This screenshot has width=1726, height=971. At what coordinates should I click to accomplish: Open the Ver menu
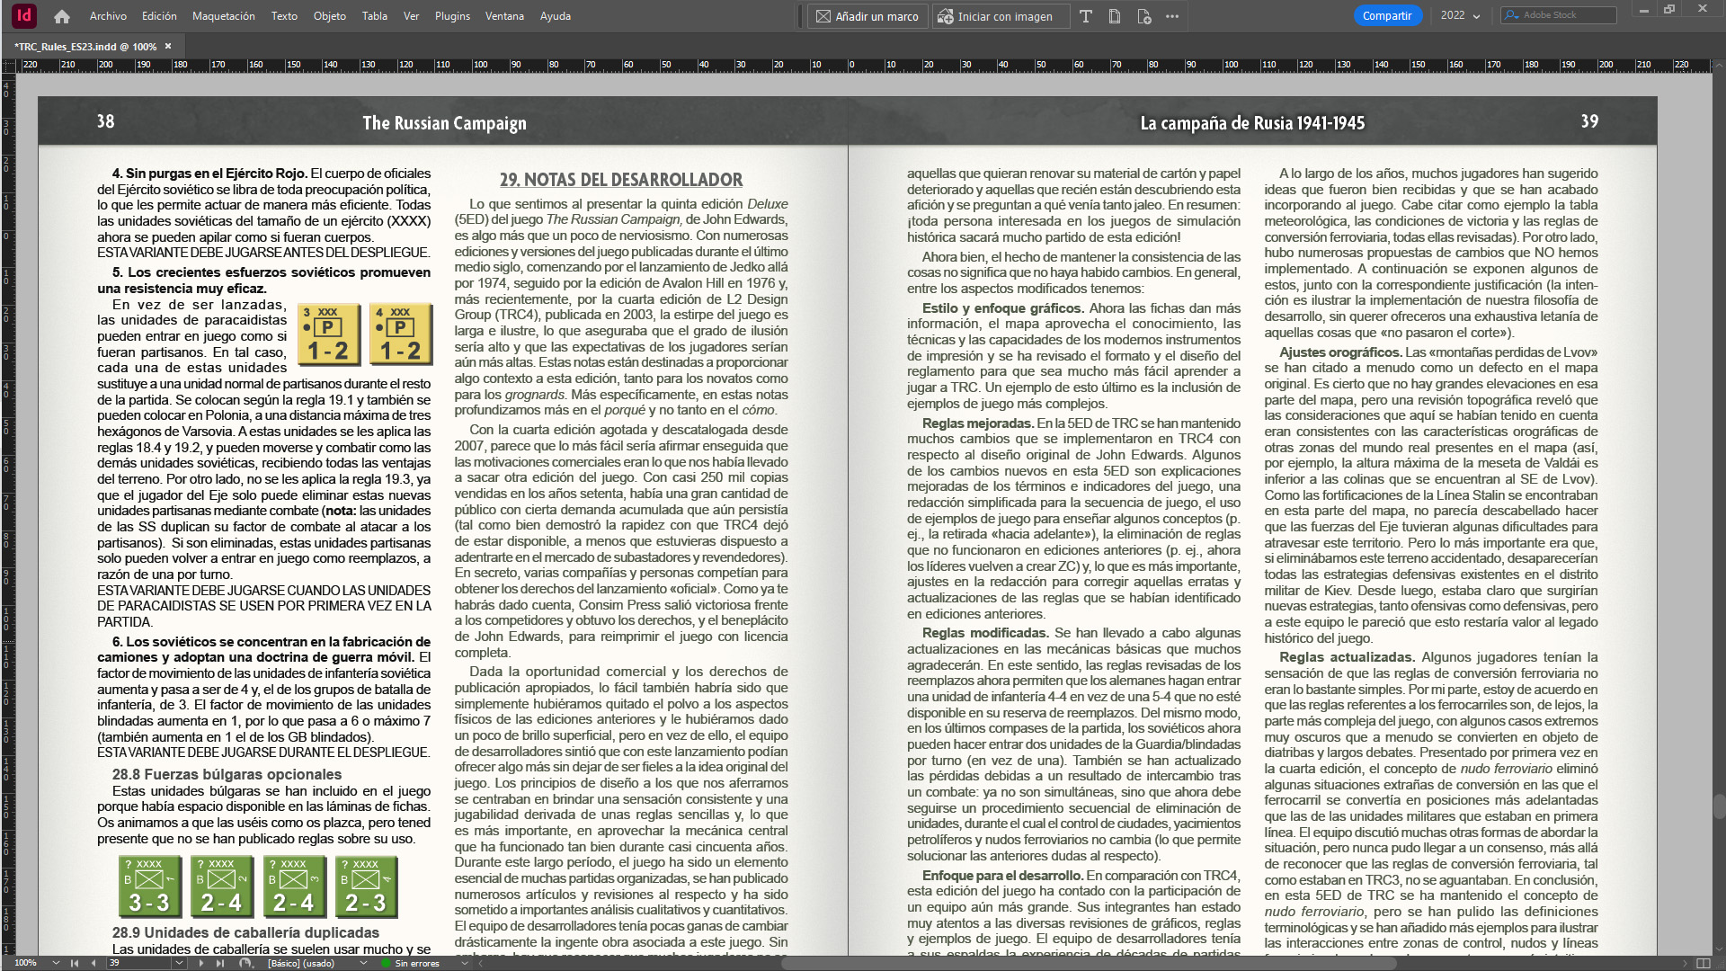[x=411, y=16]
